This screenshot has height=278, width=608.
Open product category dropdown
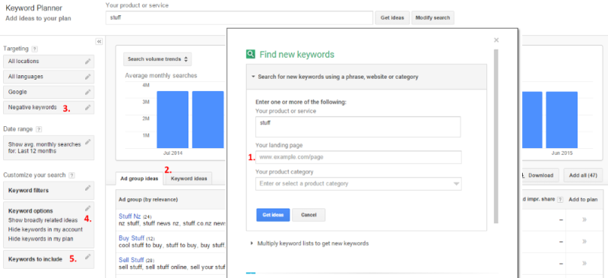tap(457, 184)
